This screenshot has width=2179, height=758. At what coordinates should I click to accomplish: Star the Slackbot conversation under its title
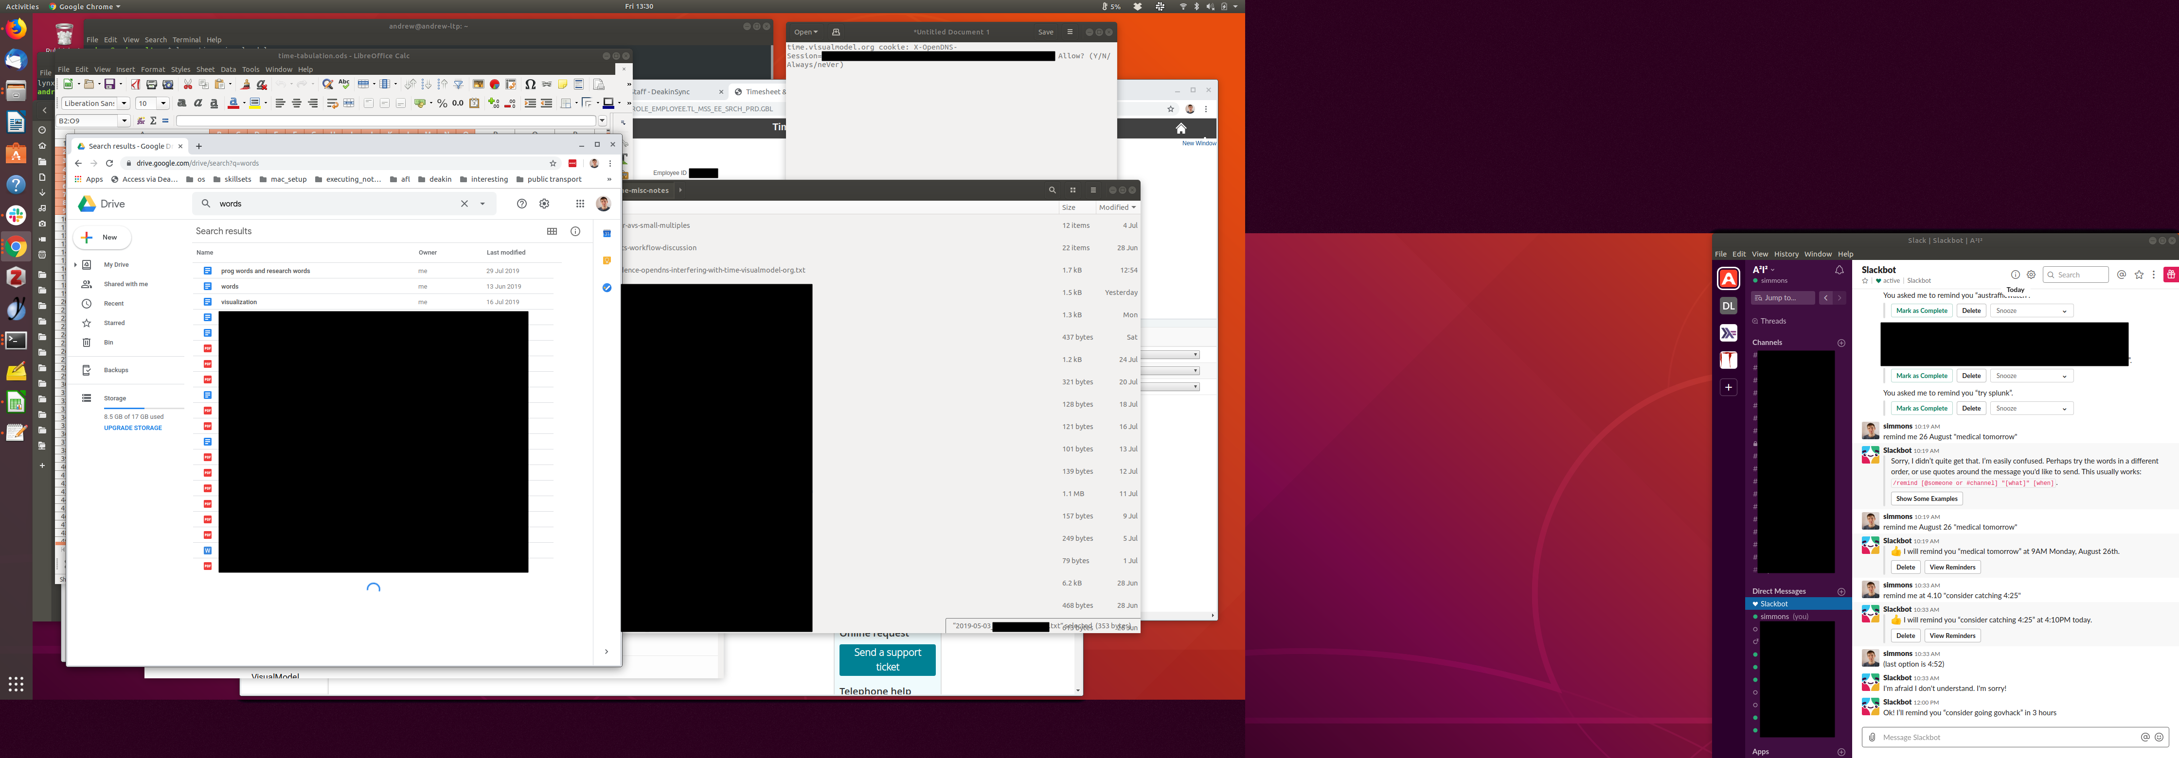[x=1865, y=280]
